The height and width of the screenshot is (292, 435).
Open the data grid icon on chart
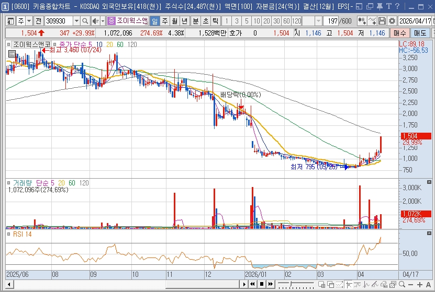point(12,54)
